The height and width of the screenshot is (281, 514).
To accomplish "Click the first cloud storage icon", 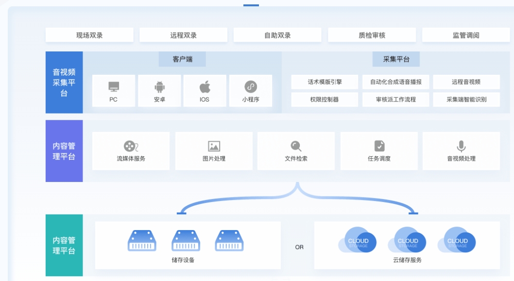I will [358, 240].
